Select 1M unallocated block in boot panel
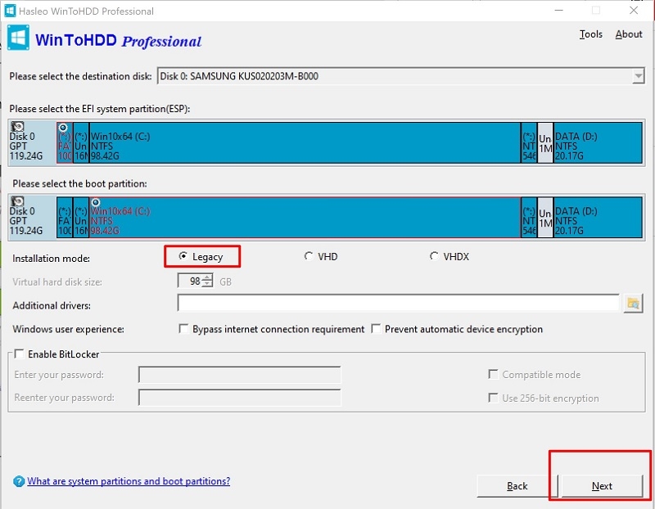655x509 pixels. [545, 218]
